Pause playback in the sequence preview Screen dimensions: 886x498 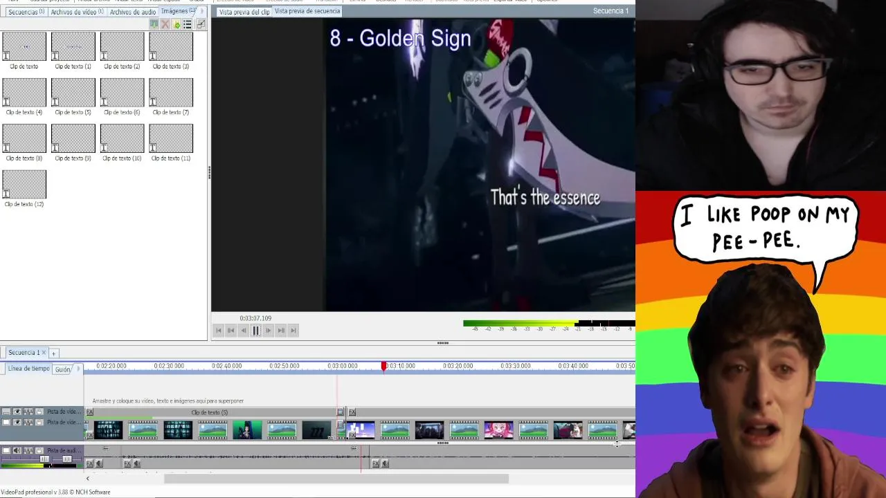coord(255,331)
